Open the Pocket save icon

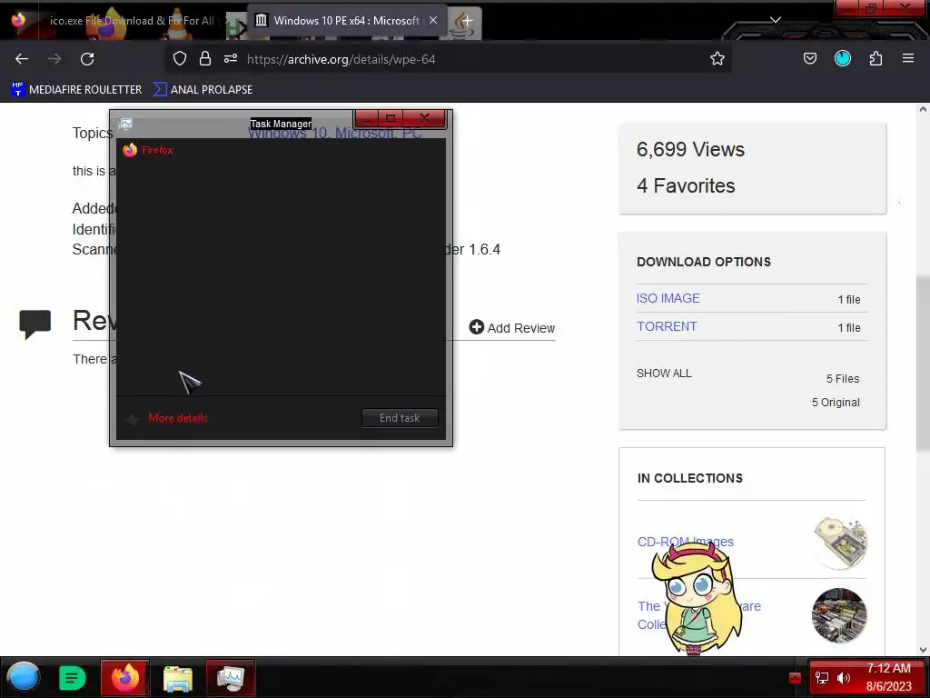point(809,58)
